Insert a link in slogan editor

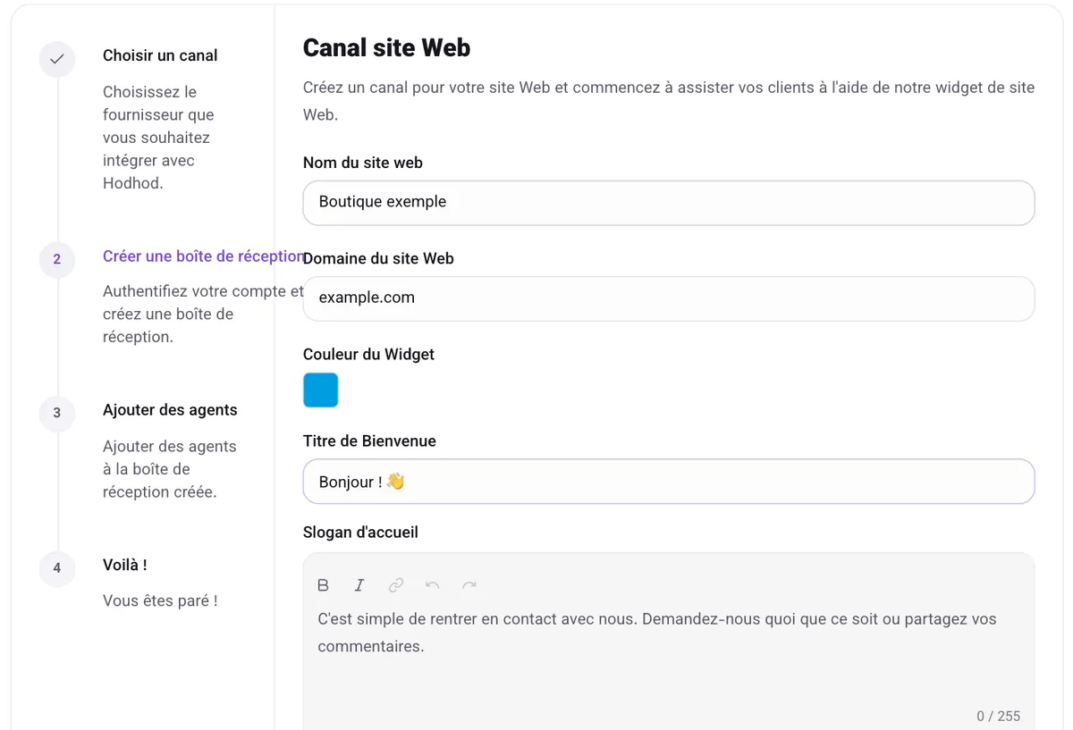pyautogui.click(x=396, y=585)
